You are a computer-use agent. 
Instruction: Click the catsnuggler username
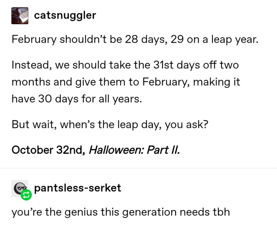pyautogui.click(x=65, y=15)
